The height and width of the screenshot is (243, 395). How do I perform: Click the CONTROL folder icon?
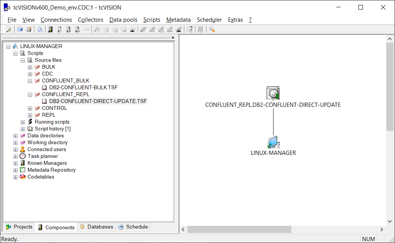[37, 108]
